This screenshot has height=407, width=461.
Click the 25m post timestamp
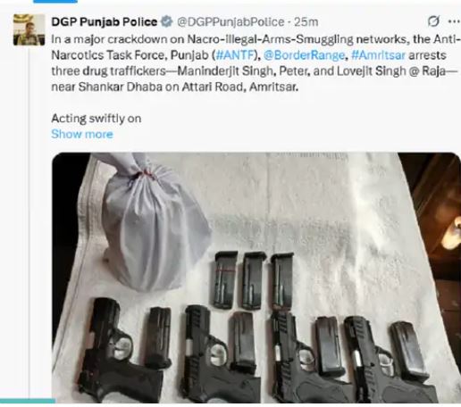coord(306,22)
